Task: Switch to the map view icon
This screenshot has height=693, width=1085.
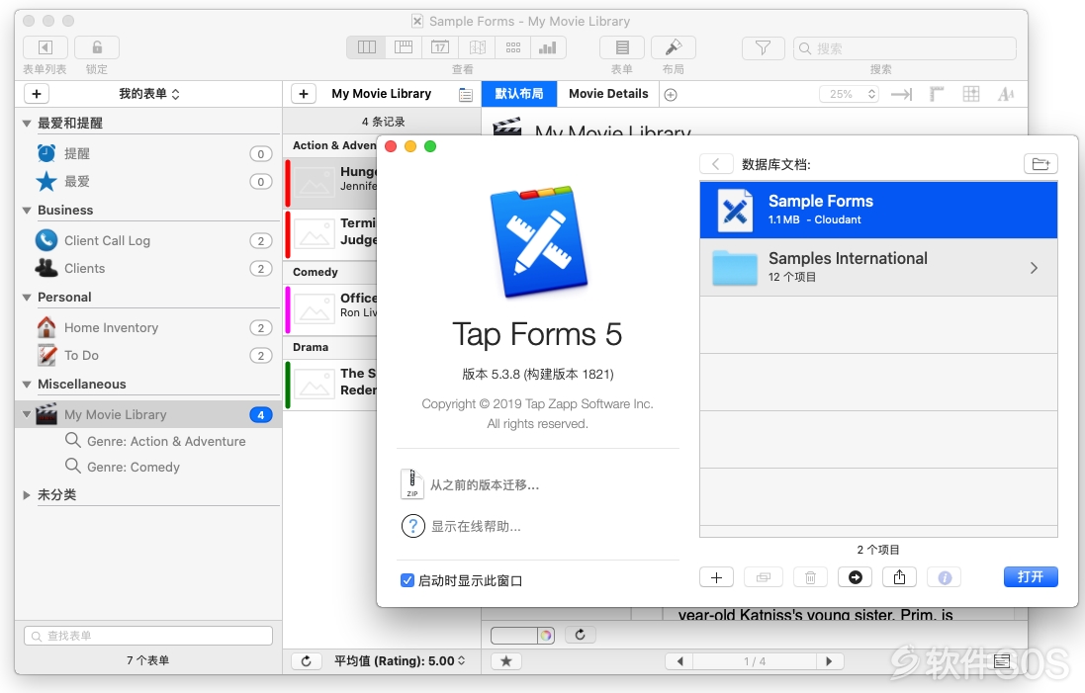Action: click(x=477, y=47)
